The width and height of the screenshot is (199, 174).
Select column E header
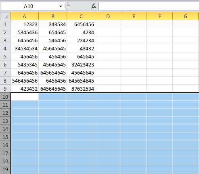point(134,16)
